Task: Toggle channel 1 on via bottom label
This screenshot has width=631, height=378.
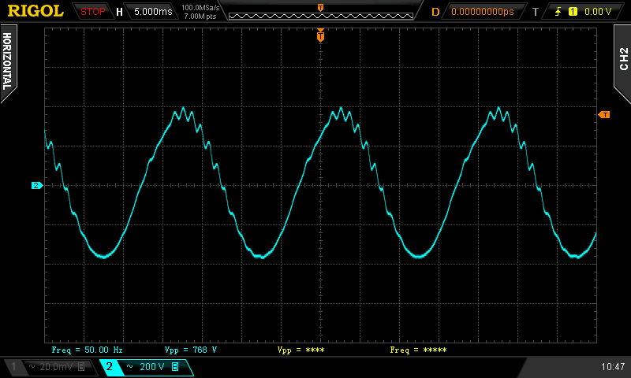Action: [13, 367]
